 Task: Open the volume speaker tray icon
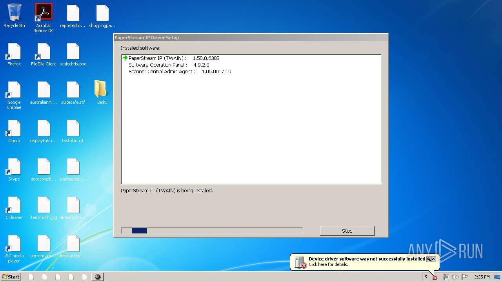pos(455,277)
